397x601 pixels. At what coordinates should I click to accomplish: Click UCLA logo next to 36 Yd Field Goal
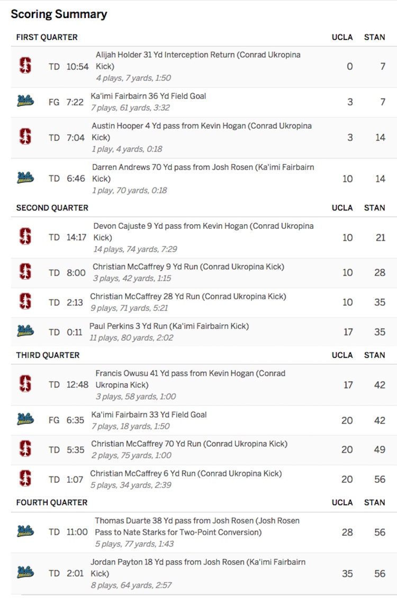(x=25, y=101)
